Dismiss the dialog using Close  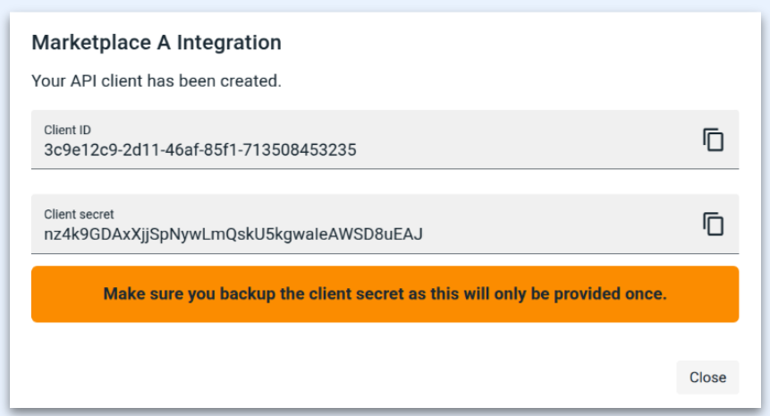707,378
